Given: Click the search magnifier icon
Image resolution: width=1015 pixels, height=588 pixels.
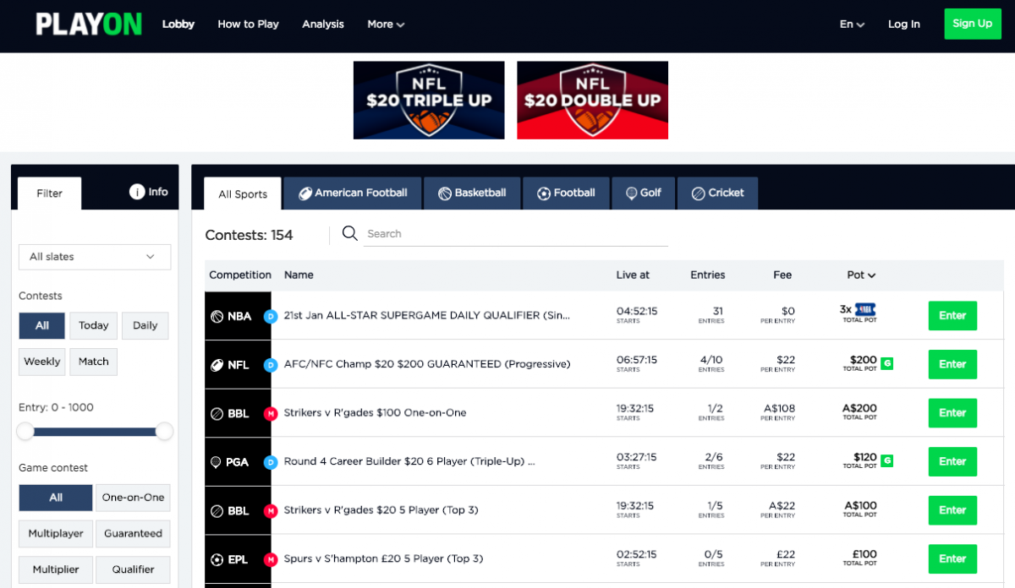Looking at the screenshot, I should tap(350, 233).
